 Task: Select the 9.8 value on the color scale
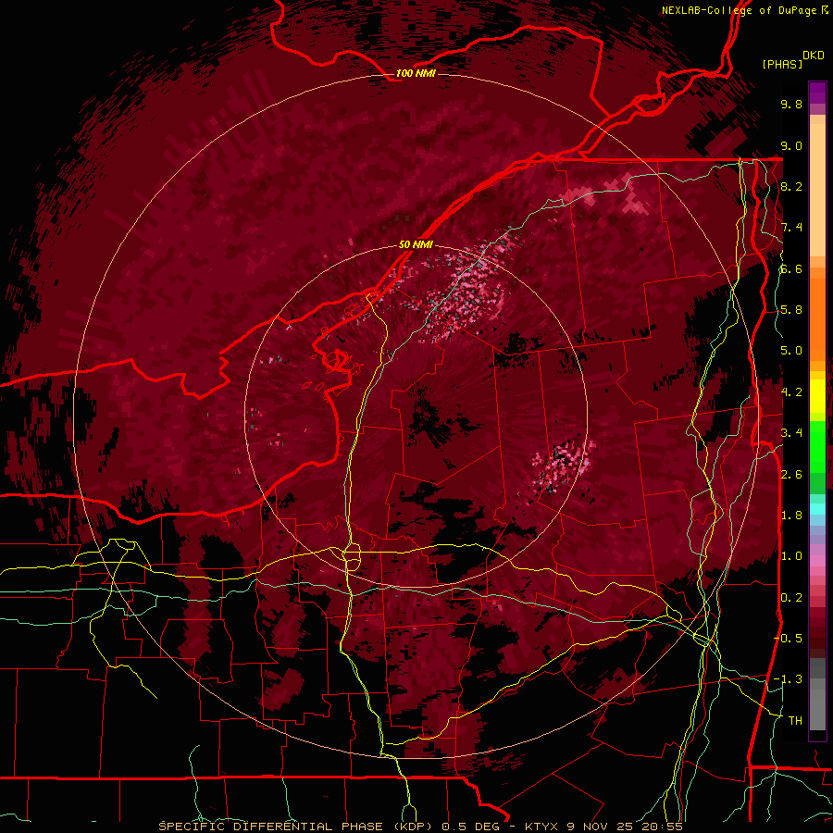pos(791,104)
